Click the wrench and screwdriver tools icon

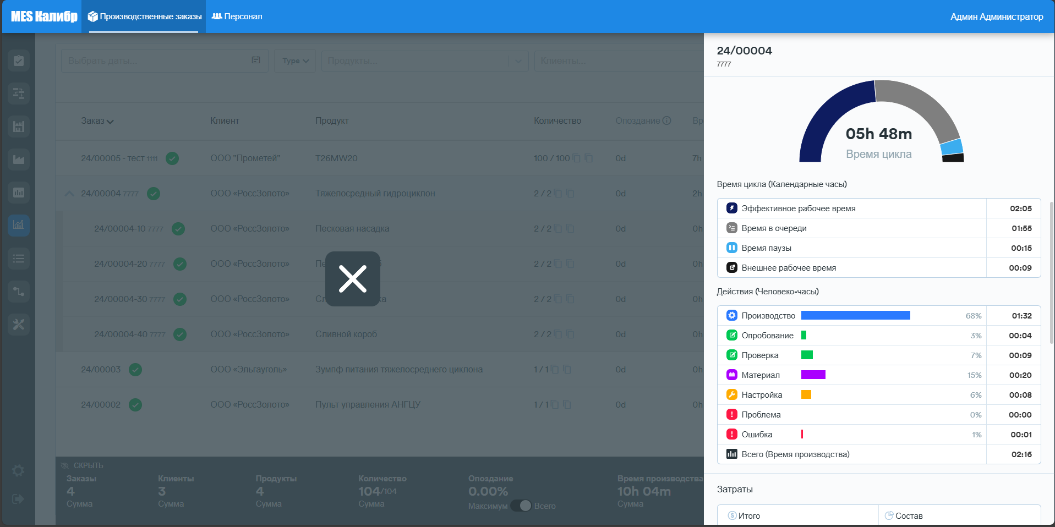pos(19,324)
